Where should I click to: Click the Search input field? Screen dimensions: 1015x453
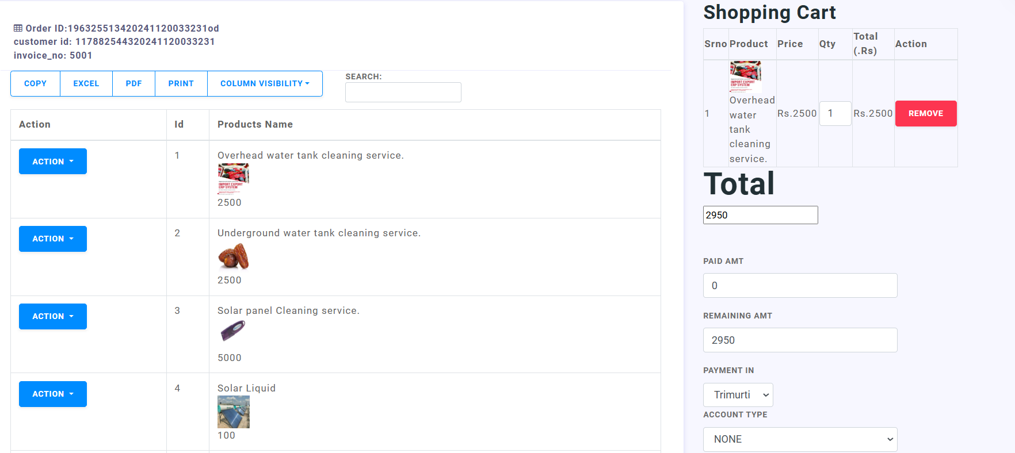(x=403, y=93)
